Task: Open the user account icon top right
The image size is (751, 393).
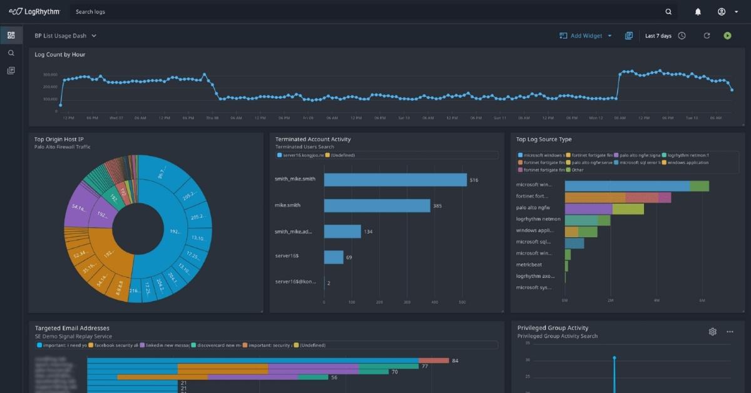Action: [723, 11]
